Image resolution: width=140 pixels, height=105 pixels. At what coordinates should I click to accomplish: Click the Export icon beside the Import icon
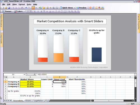click(43, 8)
